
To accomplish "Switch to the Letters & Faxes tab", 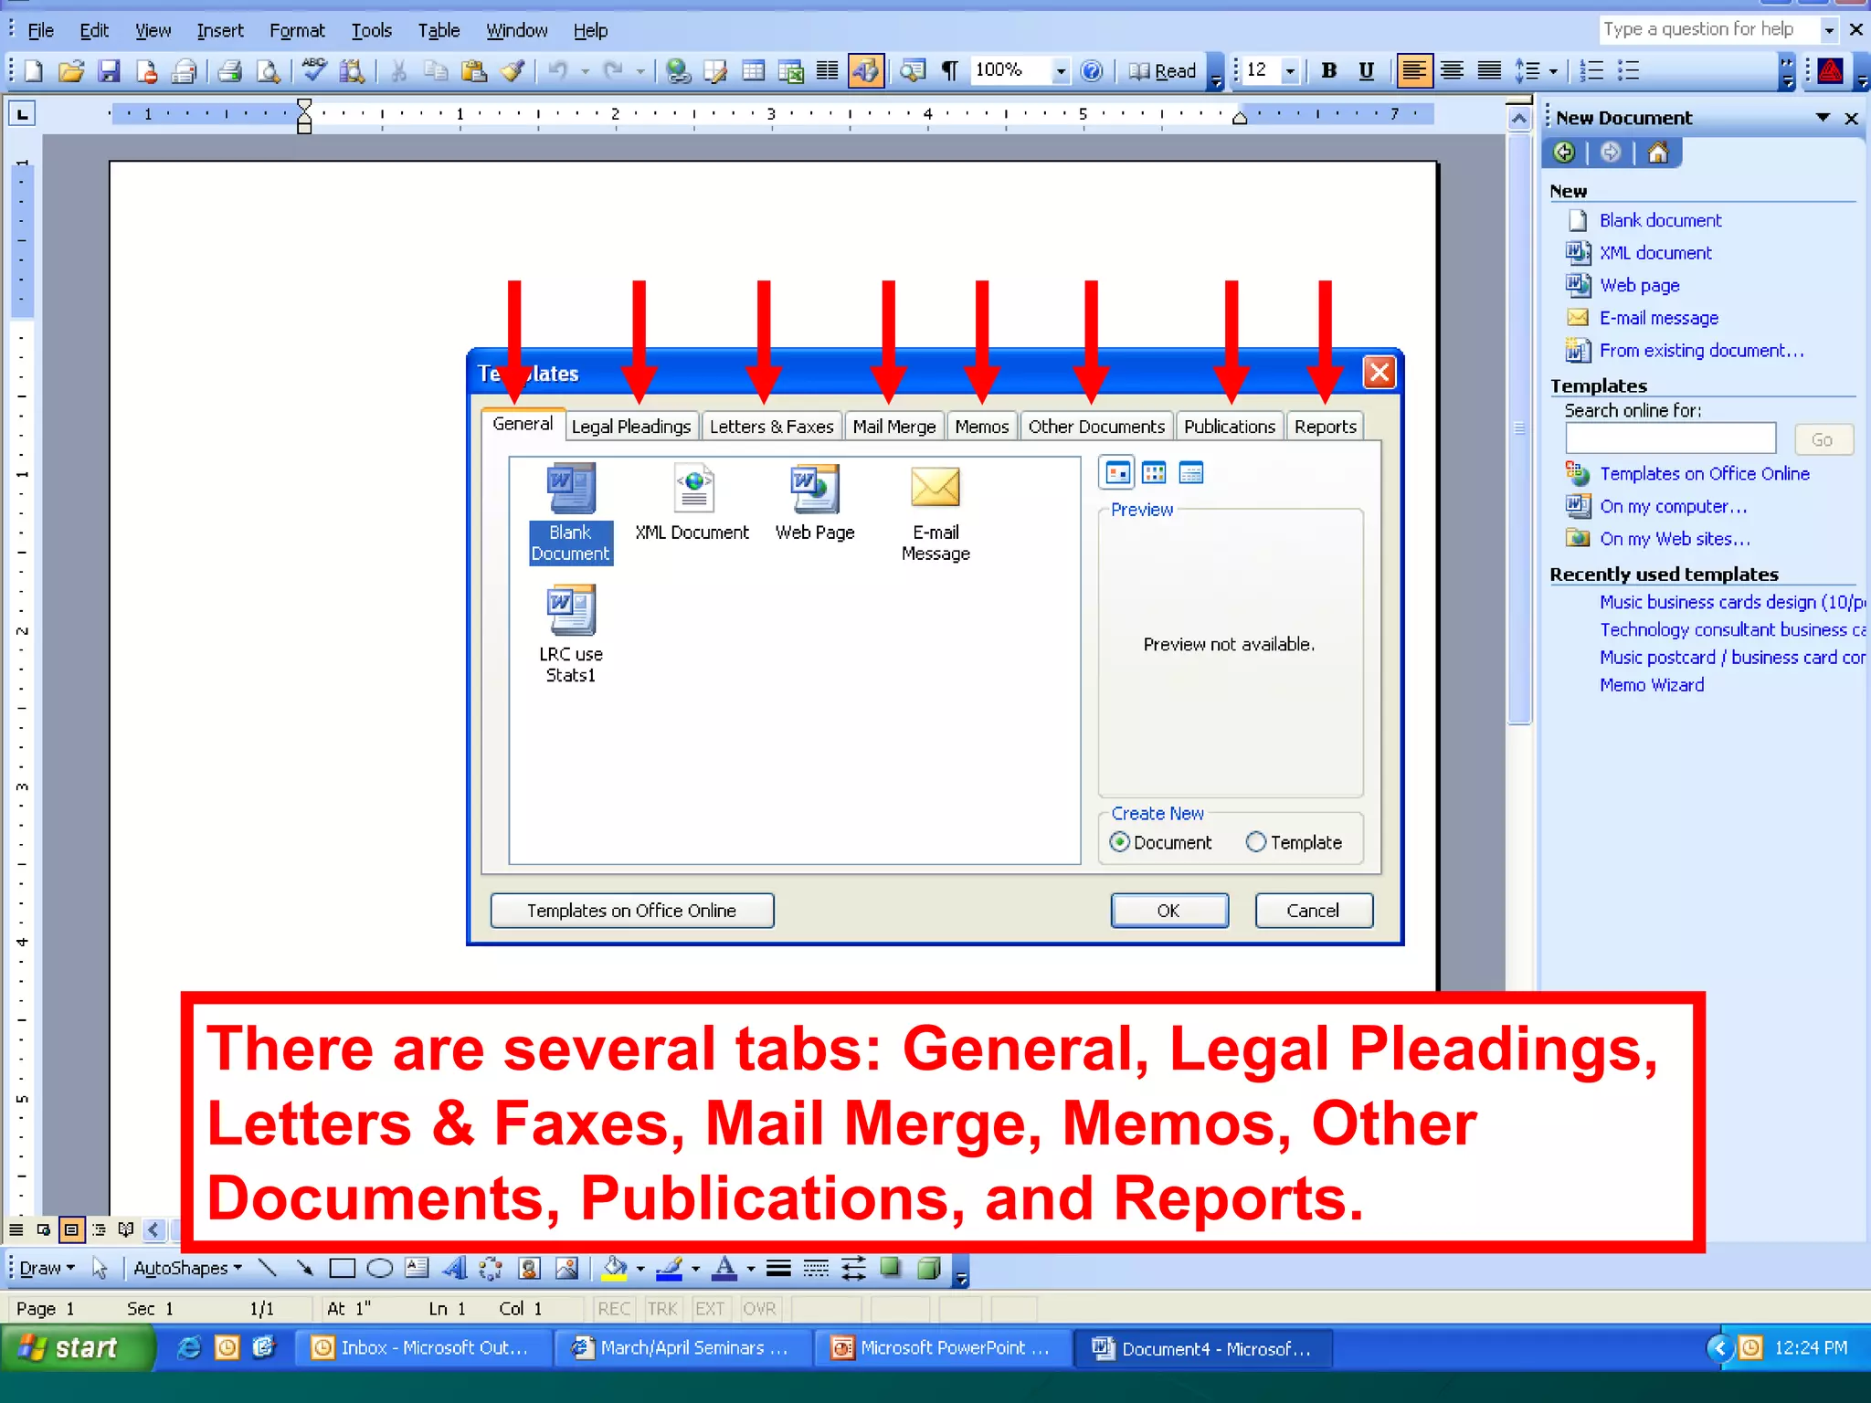I will click(x=772, y=427).
